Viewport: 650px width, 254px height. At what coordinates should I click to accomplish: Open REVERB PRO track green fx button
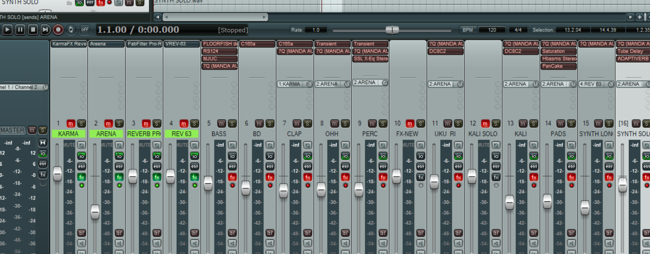157,177
